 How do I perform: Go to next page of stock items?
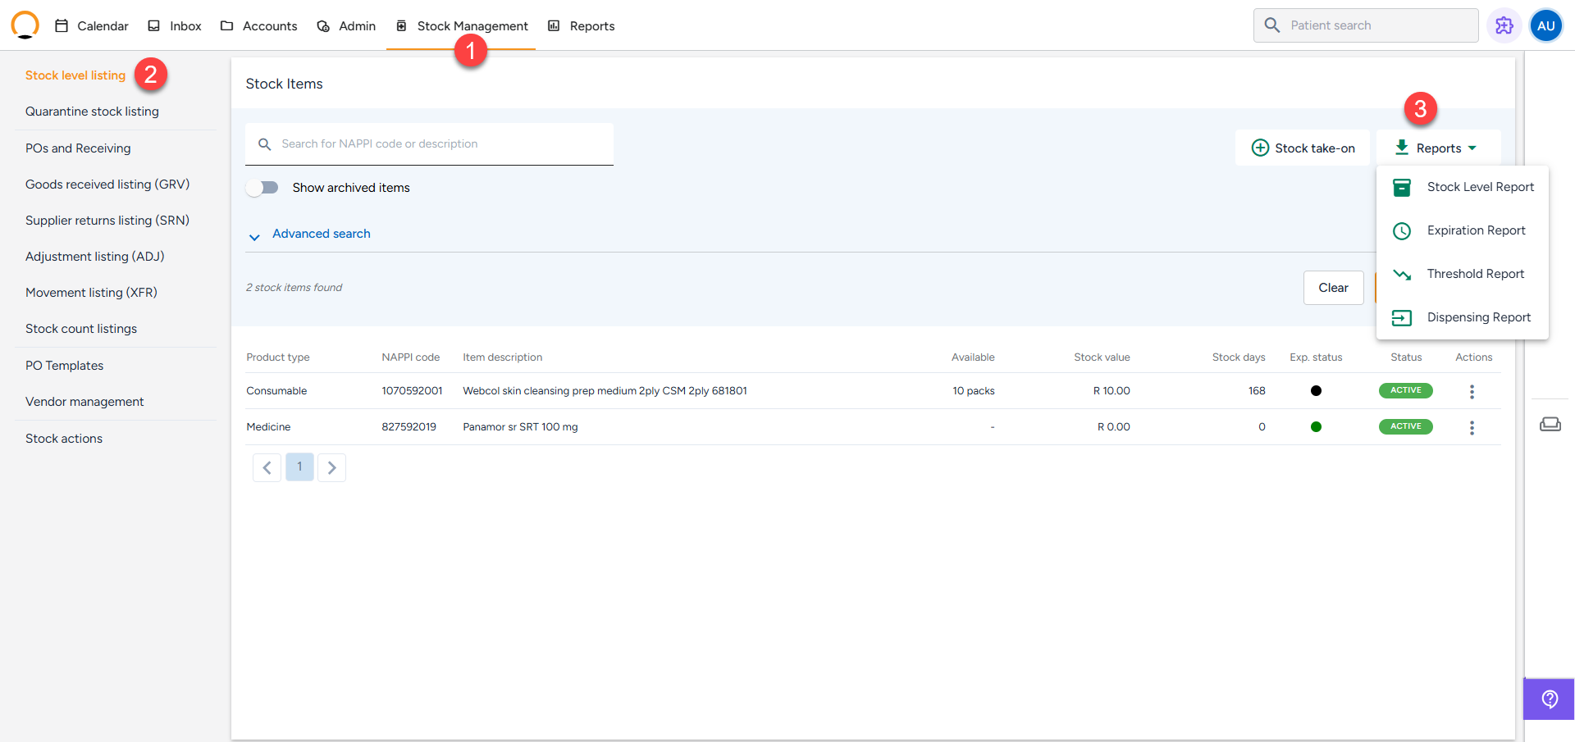[x=331, y=467]
